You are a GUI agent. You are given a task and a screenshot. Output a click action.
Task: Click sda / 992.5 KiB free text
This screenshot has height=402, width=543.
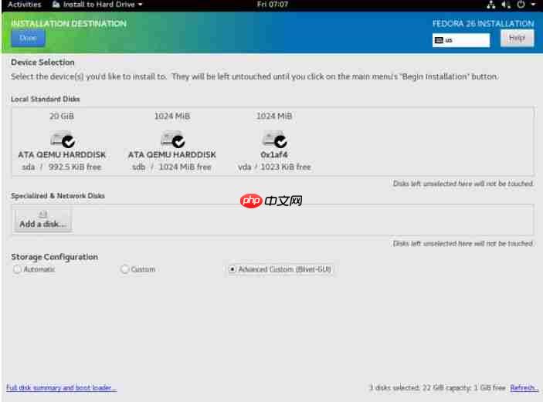[x=62, y=167]
